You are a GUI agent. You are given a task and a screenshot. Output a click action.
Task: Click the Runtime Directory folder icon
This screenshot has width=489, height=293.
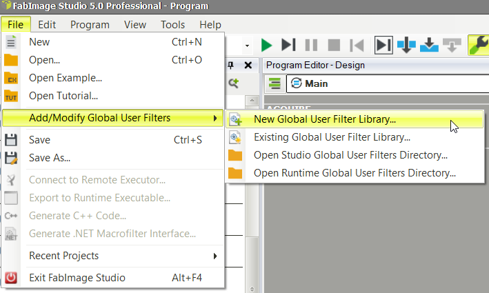click(x=235, y=173)
